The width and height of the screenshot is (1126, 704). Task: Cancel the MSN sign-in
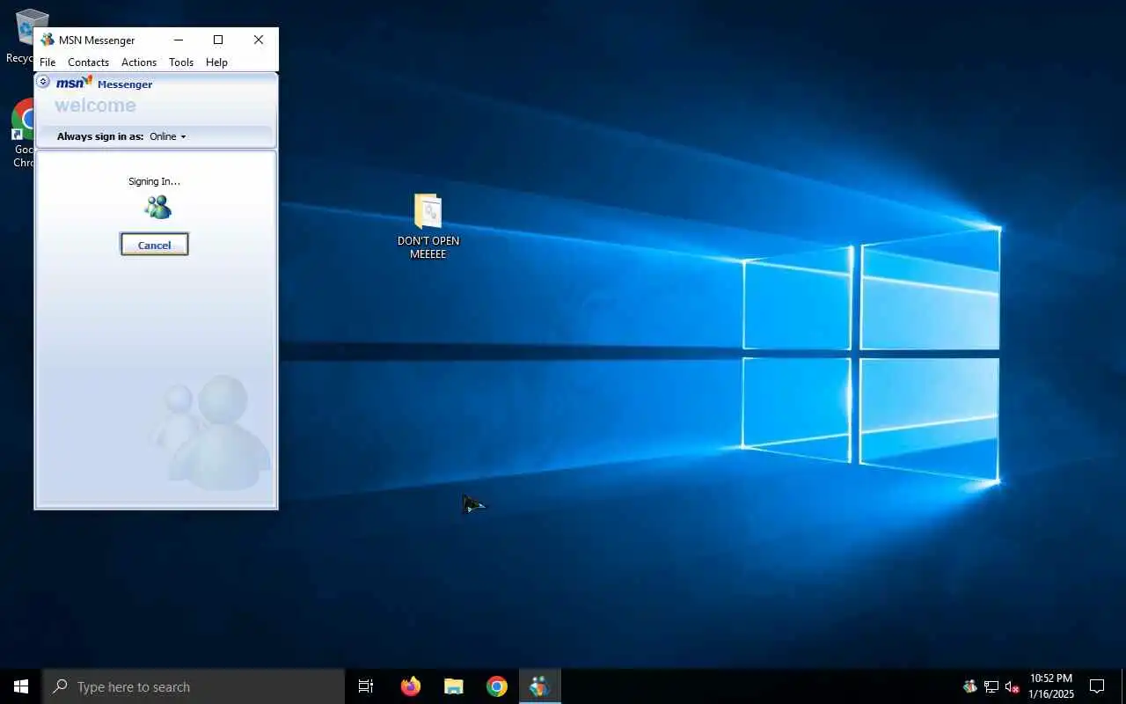(154, 246)
